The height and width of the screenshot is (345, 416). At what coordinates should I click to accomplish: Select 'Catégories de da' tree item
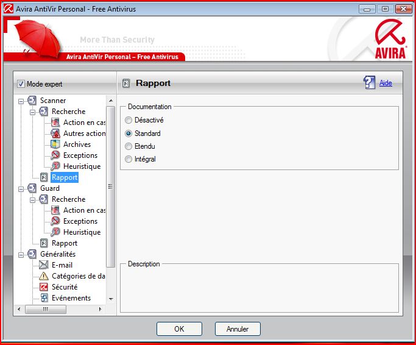click(78, 276)
